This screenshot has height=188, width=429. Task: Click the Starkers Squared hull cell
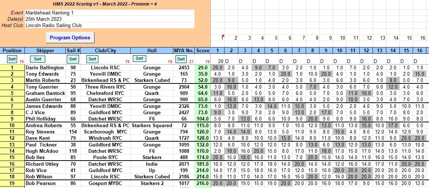click(152, 126)
